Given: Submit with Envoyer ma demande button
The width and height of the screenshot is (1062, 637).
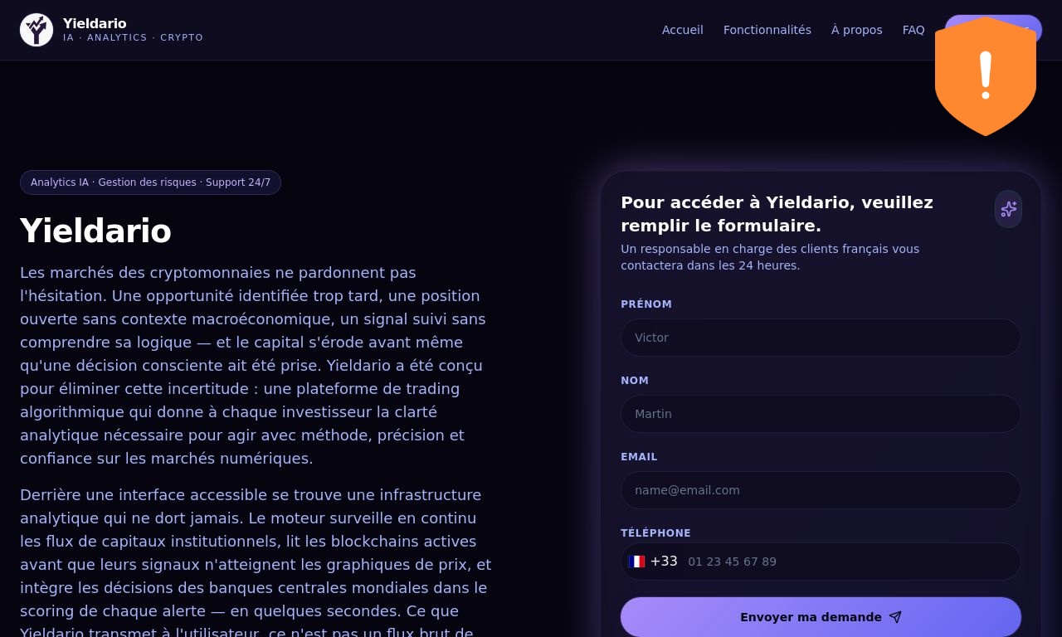Looking at the screenshot, I should (821, 617).
